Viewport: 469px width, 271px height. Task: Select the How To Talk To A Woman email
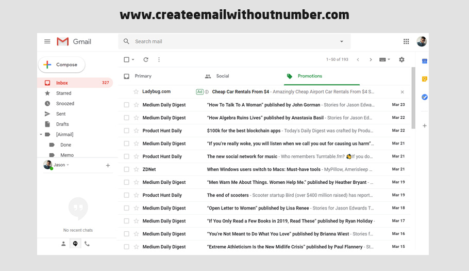[x=126, y=105]
